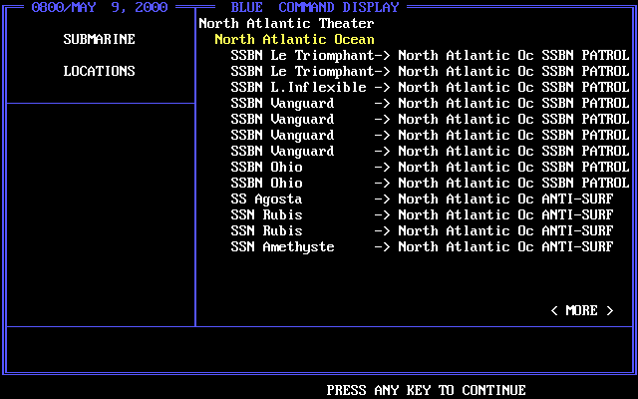Click the SUBMARINE label in left panel
This screenshot has width=638, height=399.
pyautogui.click(x=99, y=39)
